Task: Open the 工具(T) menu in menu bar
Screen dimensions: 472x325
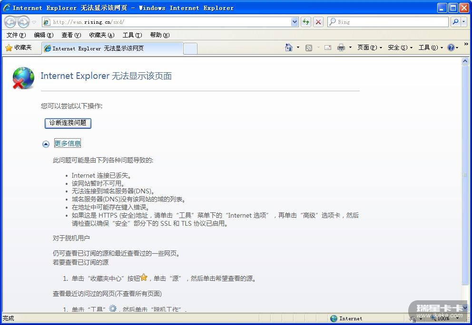Action: click(x=132, y=35)
